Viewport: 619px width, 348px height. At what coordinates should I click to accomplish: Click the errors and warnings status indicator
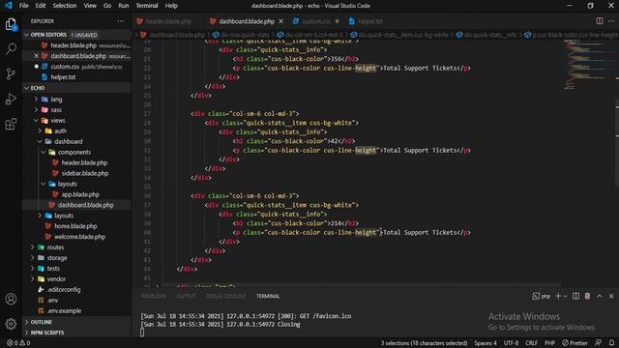click(18, 343)
